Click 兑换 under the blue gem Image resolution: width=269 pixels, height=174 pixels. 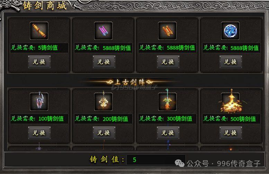tap(231, 62)
